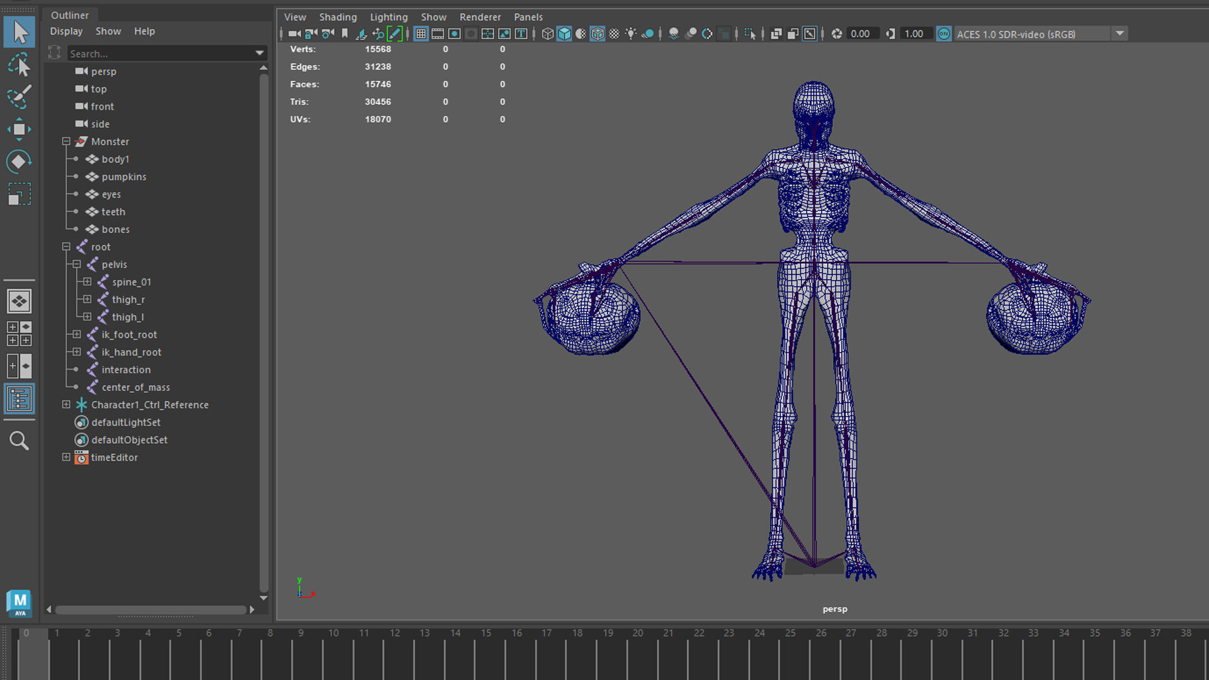Viewport: 1209px width, 680px height.
Task: Click the Maya logo icon
Action: [20, 603]
